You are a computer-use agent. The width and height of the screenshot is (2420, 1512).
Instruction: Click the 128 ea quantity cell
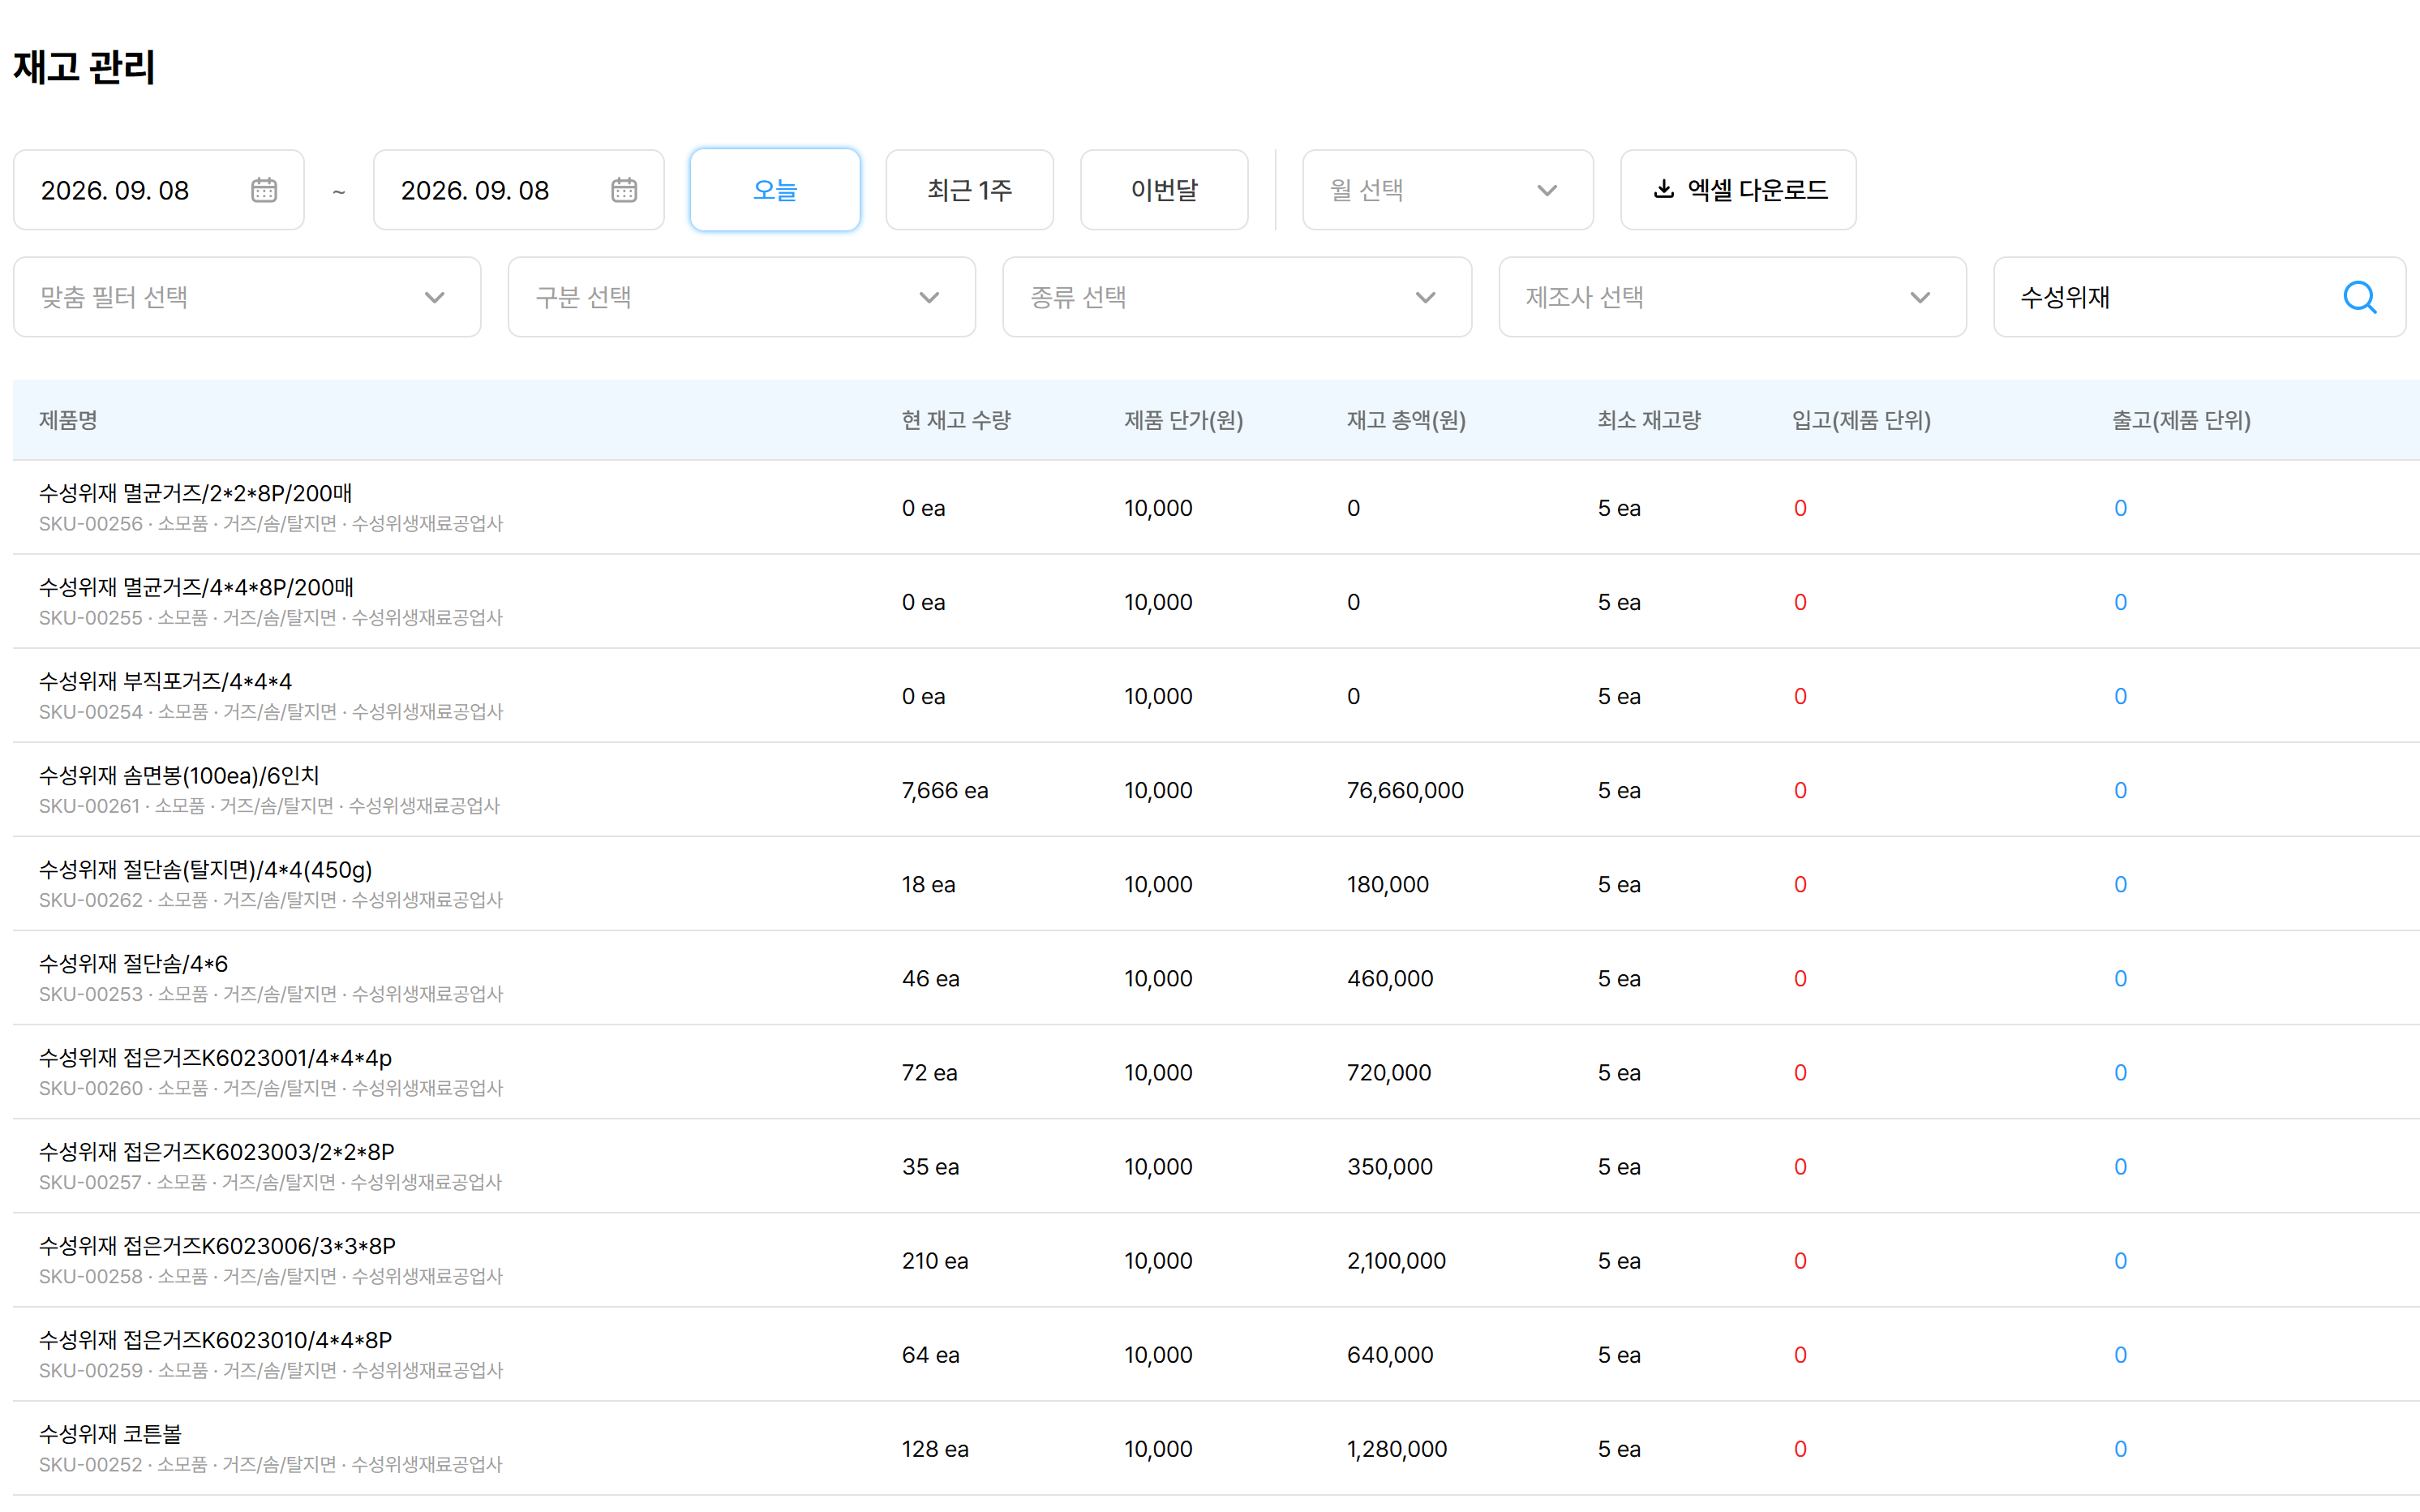[x=934, y=1449]
